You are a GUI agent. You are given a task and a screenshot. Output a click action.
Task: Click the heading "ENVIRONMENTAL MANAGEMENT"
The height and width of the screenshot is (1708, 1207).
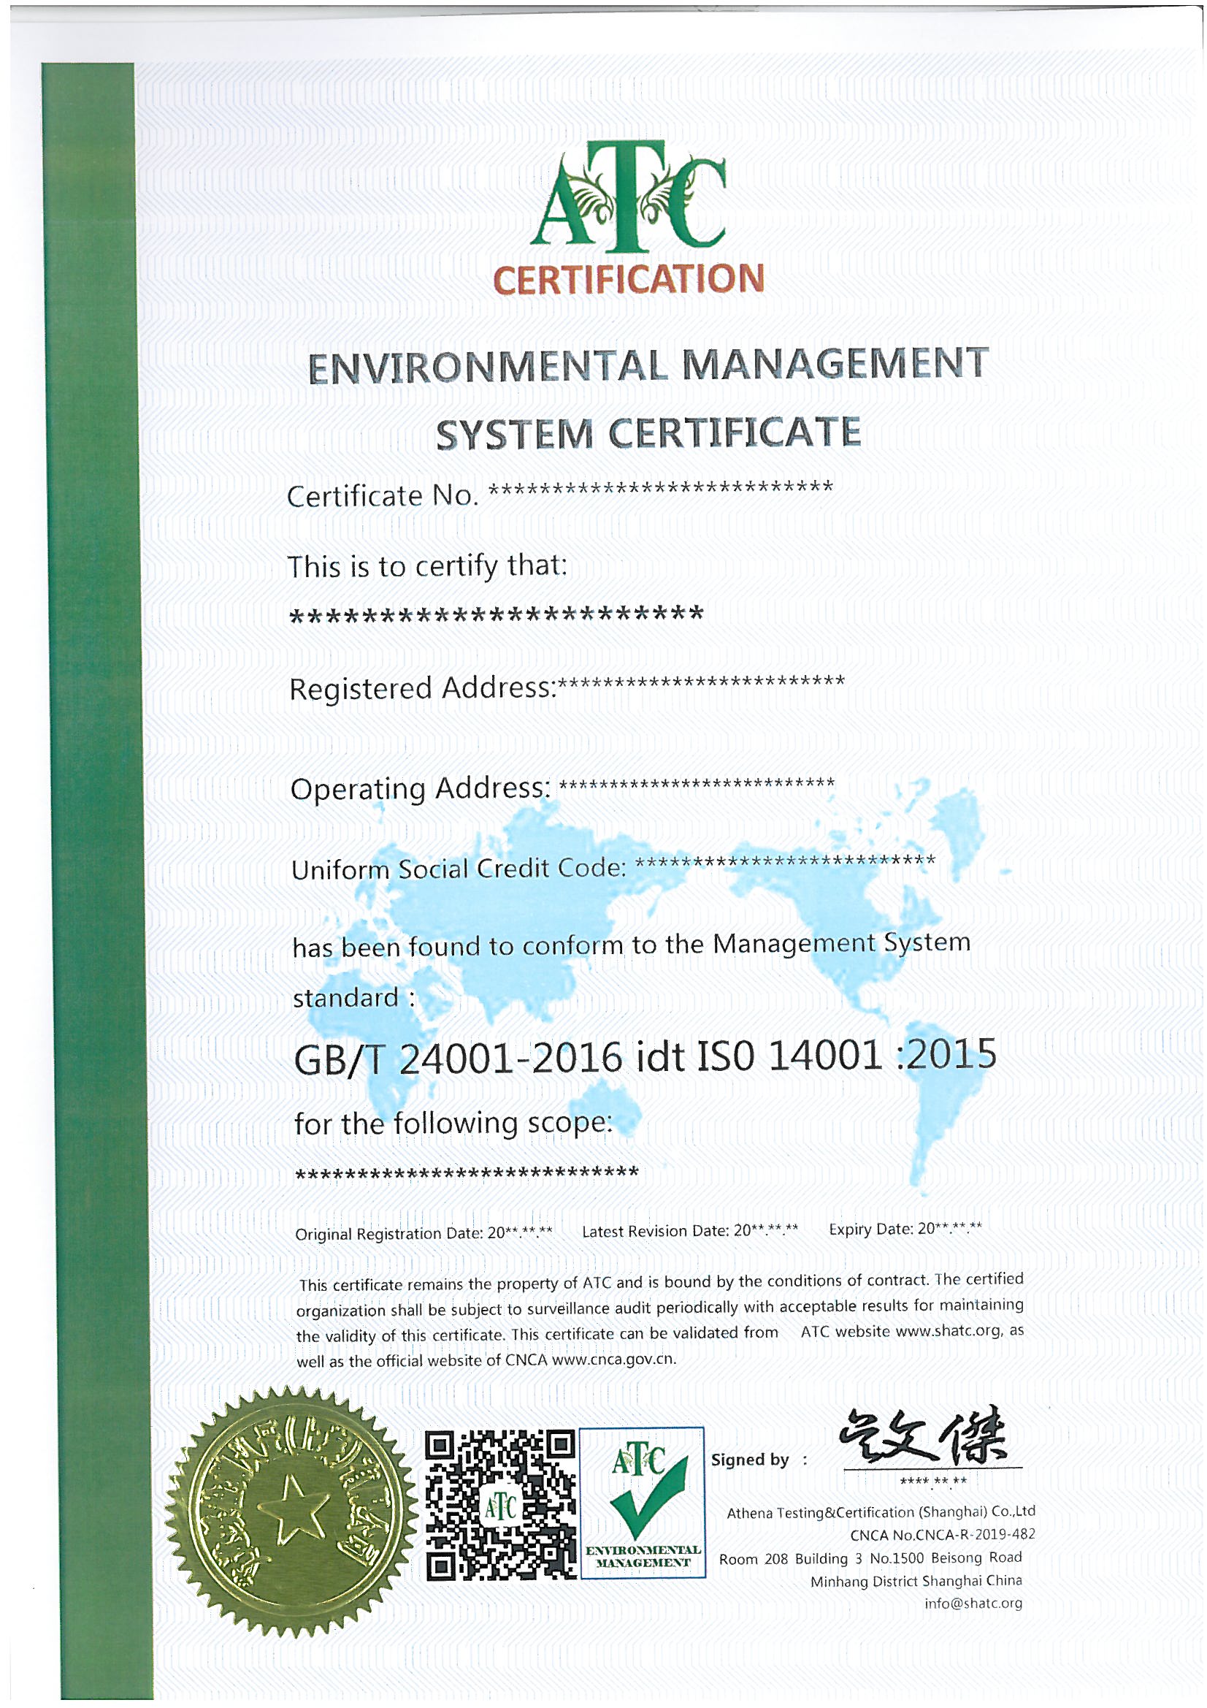click(648, 365)
